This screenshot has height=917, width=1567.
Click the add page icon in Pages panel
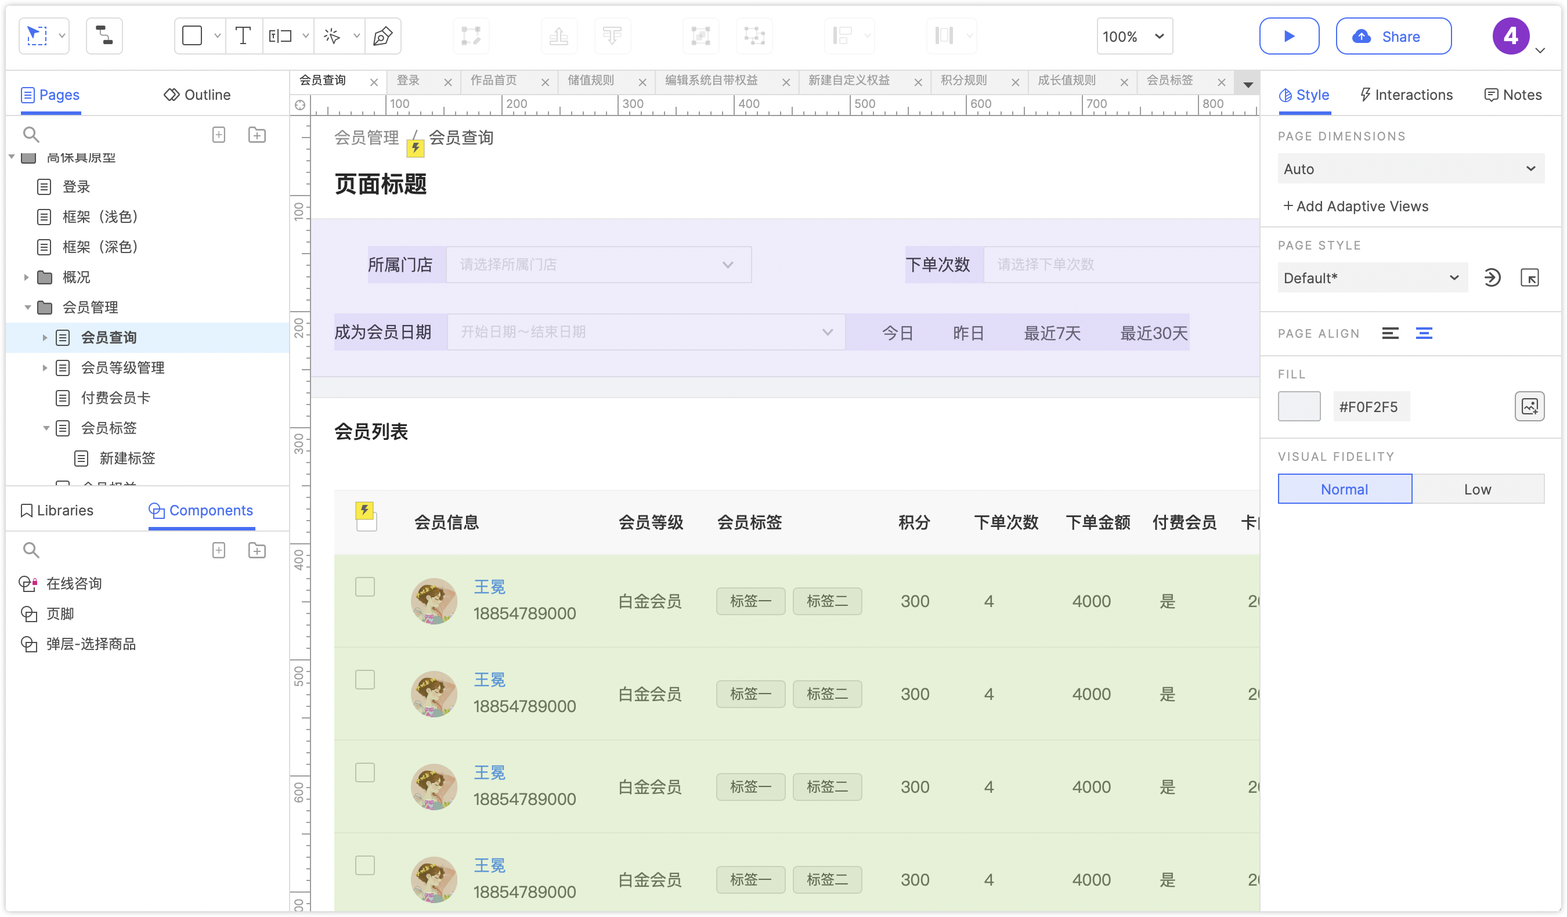219,135
